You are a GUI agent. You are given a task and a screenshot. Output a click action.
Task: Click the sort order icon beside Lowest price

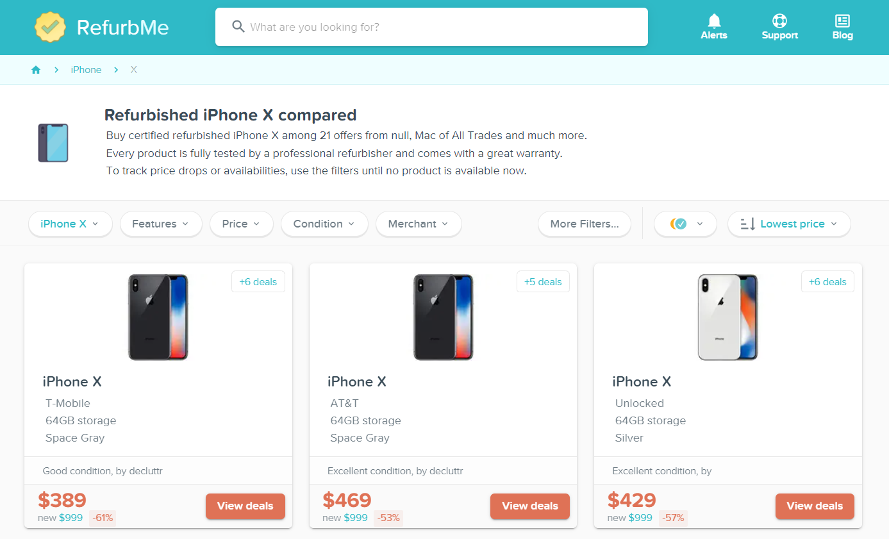coord(747,224)
